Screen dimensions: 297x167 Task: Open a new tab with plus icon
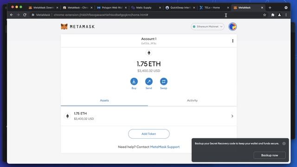coord(270,7)
